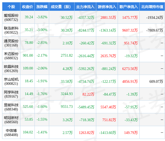Click closing price 18.45
Image resolution: width=165 pixels, height=141 pixels.
pos(29,81)
